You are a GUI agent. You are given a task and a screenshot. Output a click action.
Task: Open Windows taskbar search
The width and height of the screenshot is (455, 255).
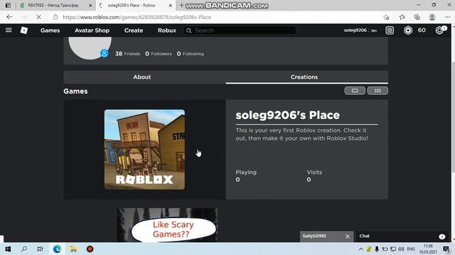24,249
